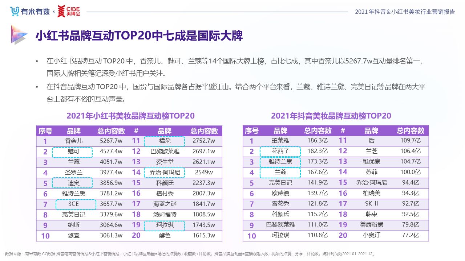Click the highlighted 珂拉琪 brand cell

164,225
